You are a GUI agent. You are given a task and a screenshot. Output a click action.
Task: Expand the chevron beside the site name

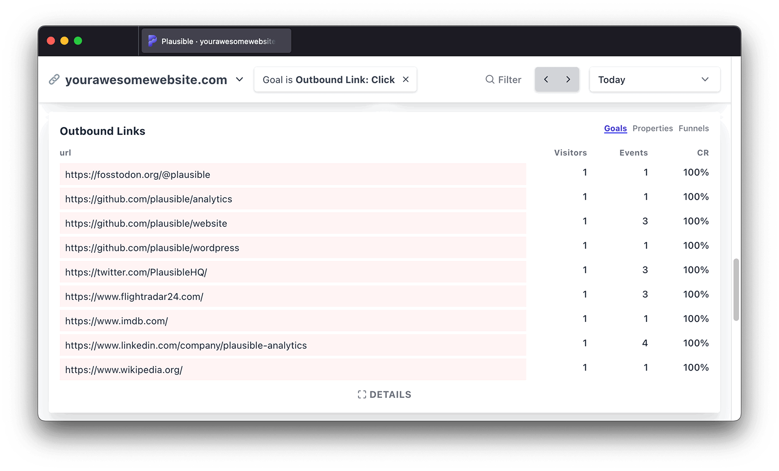[239, 79]
